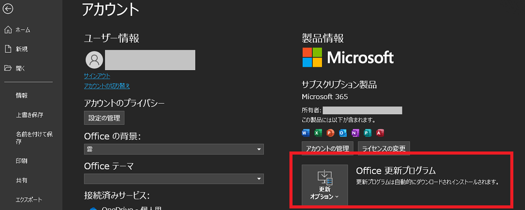Click the Word app icon

306,133
